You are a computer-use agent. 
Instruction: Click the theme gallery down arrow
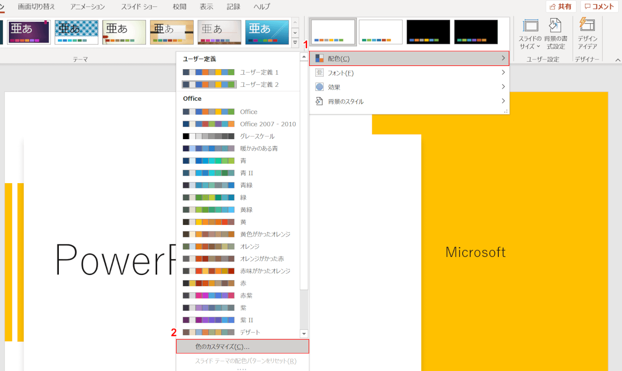tap(295, 33)
